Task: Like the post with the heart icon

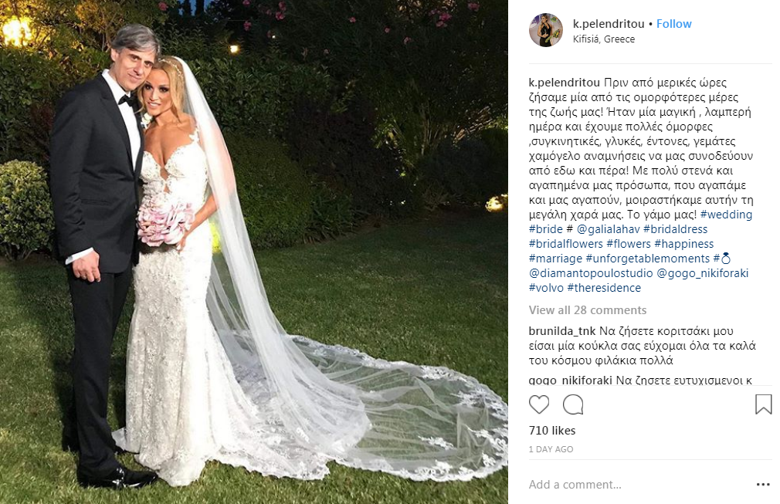Action: 539,404
